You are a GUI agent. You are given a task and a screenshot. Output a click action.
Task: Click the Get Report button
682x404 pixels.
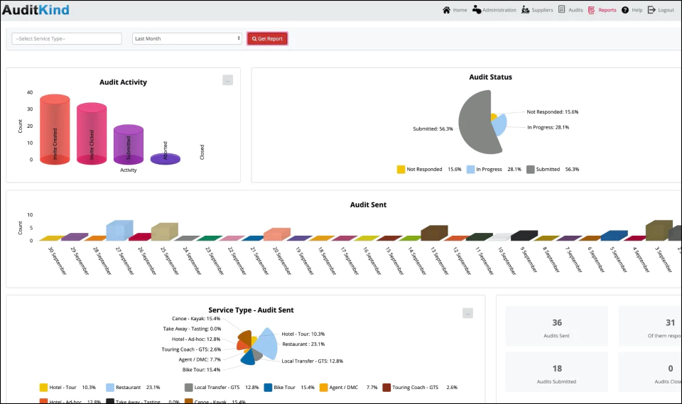267,39
